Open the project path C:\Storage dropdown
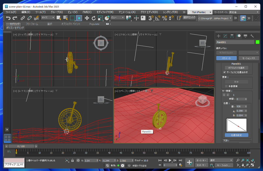This screenshot has width=263, height=171. click(x=215, y=18)
